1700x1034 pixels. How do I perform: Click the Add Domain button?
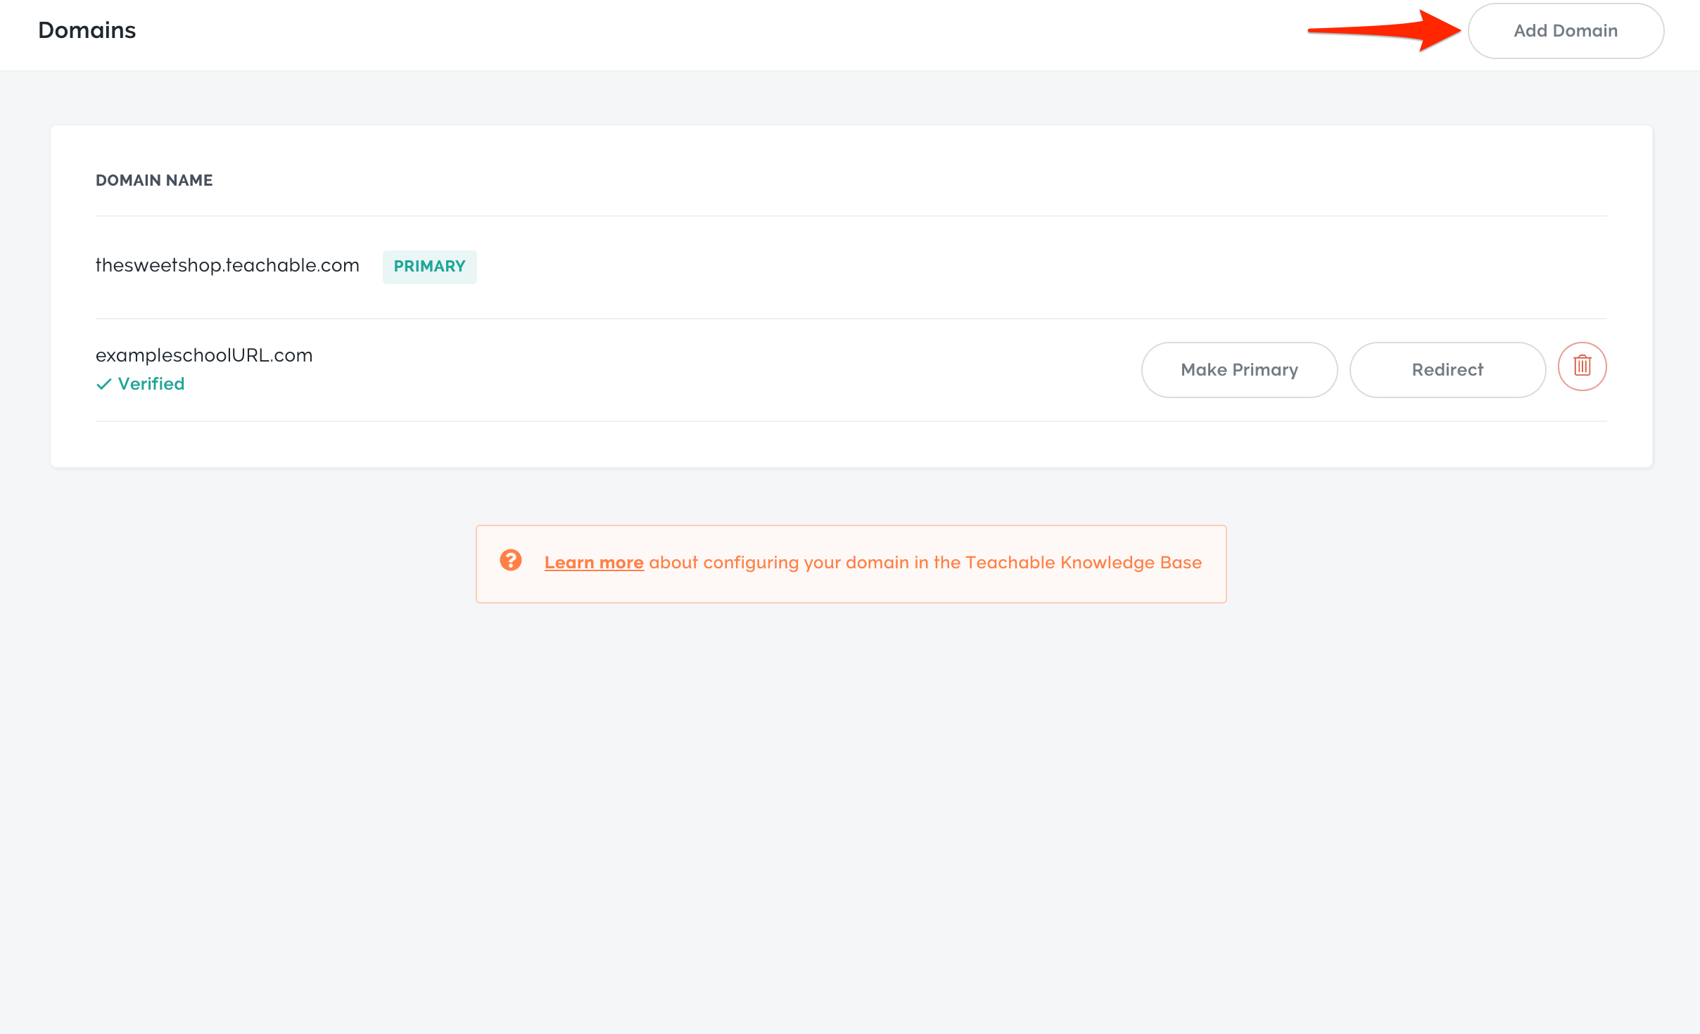[x=1566, y=31]
